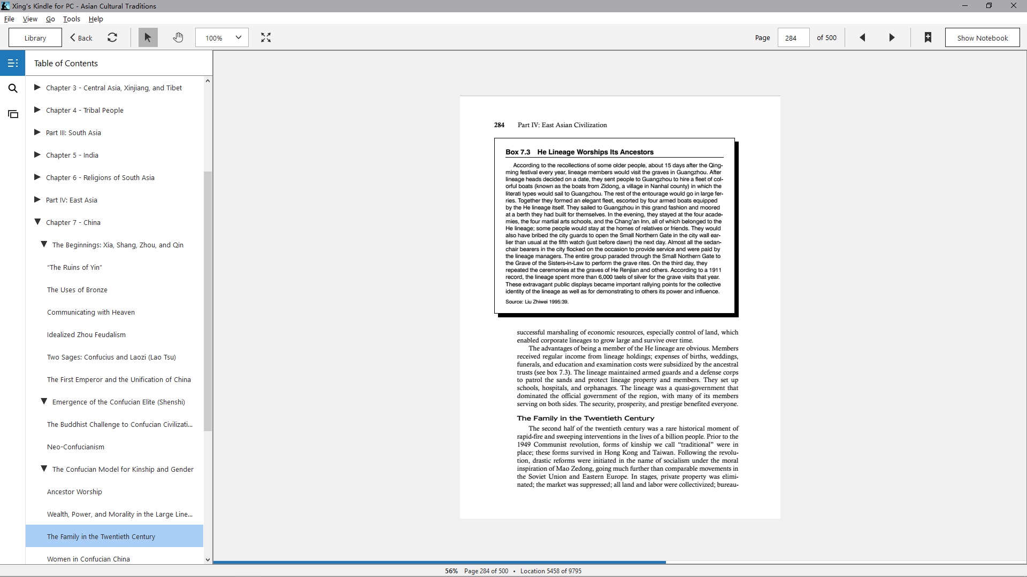Click the contents scroll down arrow
Image resolution: width=1027 pixels, height=577 pixels.
[208, 560]
